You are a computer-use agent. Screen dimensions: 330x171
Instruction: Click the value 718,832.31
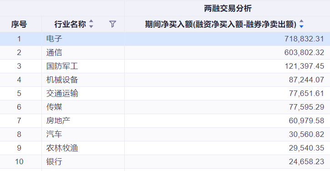point(304,39)
